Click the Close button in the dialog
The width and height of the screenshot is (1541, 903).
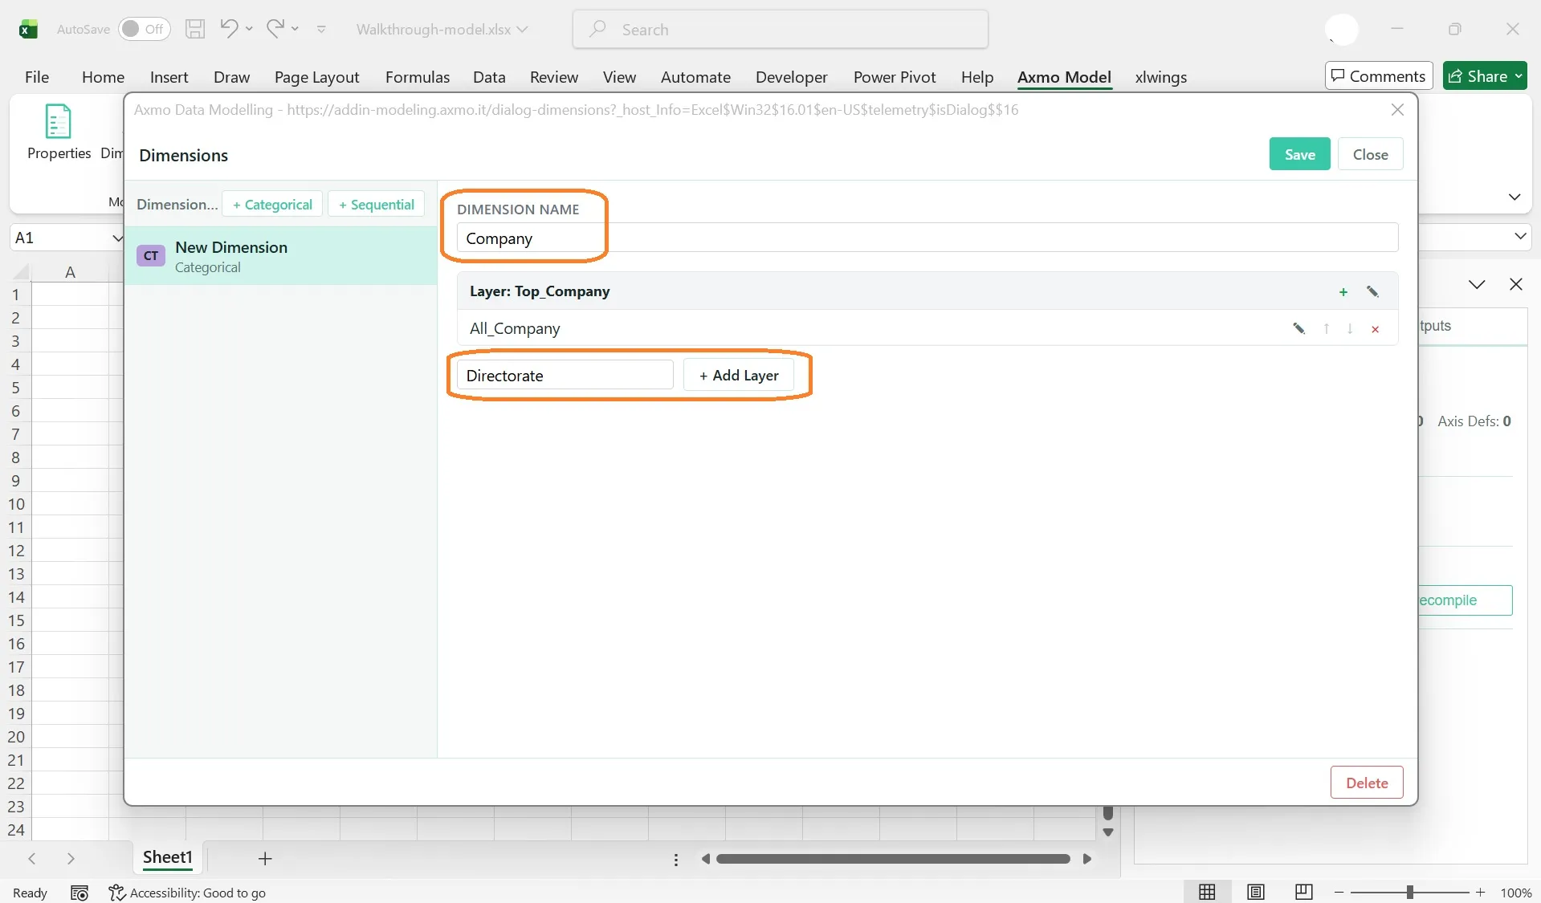coord(1370,154)
